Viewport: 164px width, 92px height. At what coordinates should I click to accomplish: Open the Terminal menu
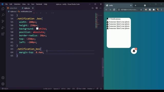pos(39,4)
